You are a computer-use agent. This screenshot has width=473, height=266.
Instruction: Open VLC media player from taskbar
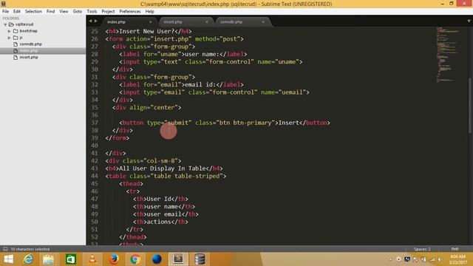coord(92,259)
